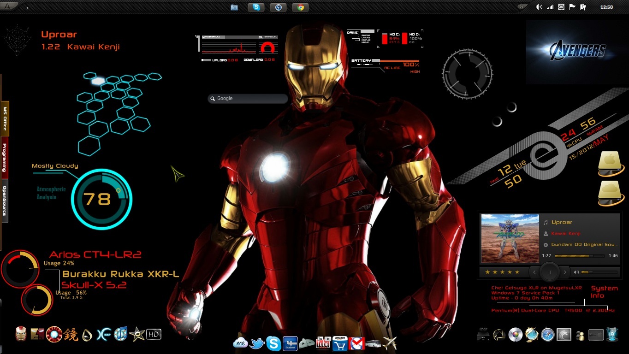This screenshot has height=354, width=629.
Task: Click the airplane dock icon
Action: tap(390, 343)
